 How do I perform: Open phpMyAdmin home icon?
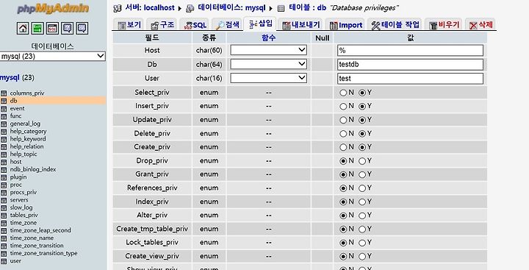23,29
